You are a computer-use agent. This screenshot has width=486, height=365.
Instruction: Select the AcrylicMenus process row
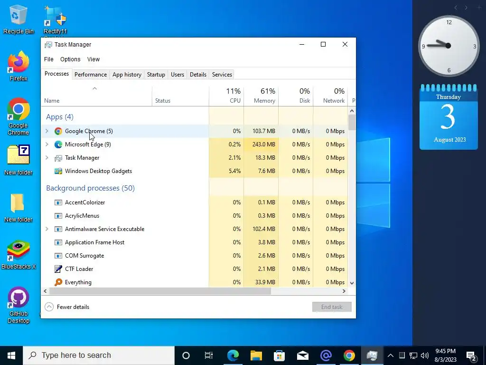click(x=194, y=216)
